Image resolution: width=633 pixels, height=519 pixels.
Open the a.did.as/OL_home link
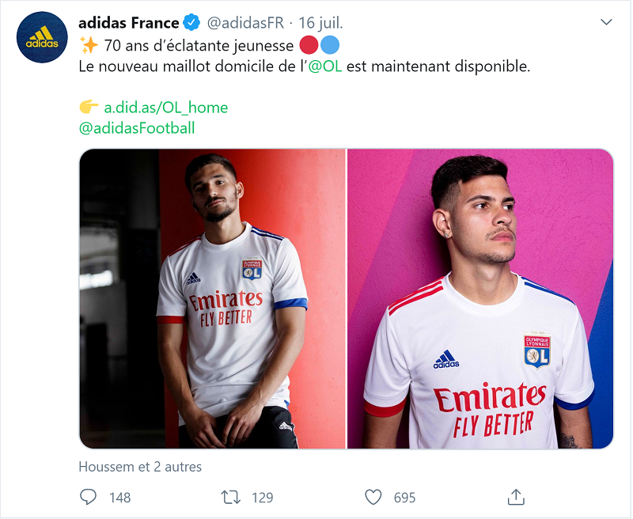point(166,108)
